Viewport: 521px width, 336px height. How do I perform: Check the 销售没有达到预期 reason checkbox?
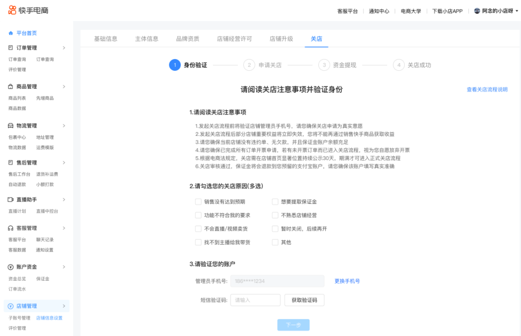pos(198,202)
